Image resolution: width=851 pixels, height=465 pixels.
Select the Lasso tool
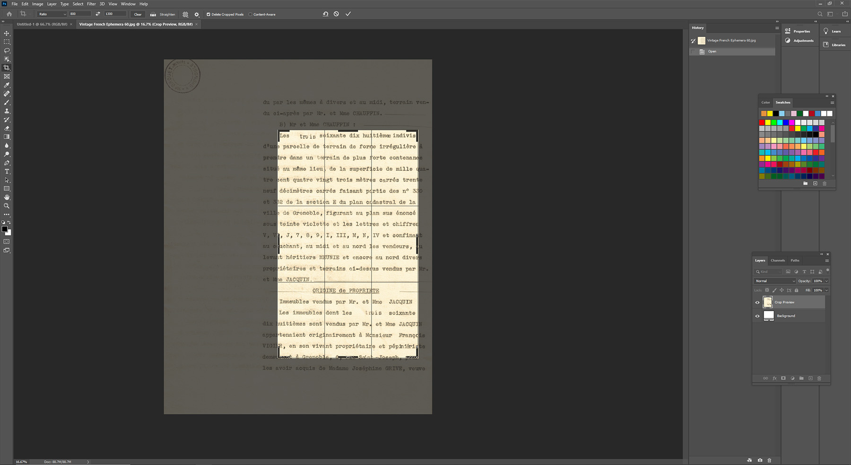coord(7,51)
